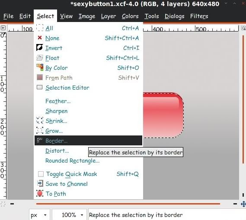
Task: Click the Select All dashed-rectangle icon
Action: pos(40,28)
